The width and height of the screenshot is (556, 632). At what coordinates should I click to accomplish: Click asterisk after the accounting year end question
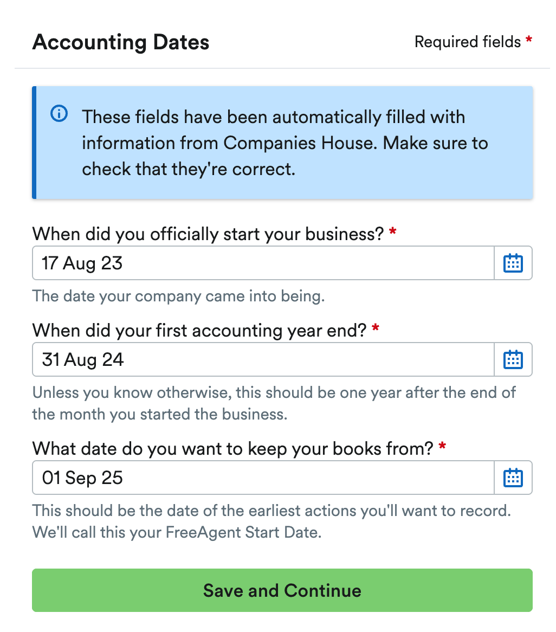376,329
